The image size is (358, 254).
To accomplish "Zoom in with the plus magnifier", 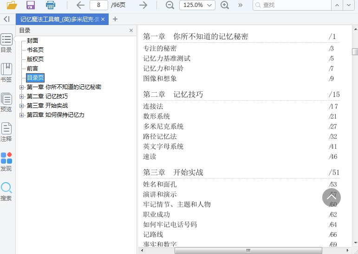I will point(225,5).
